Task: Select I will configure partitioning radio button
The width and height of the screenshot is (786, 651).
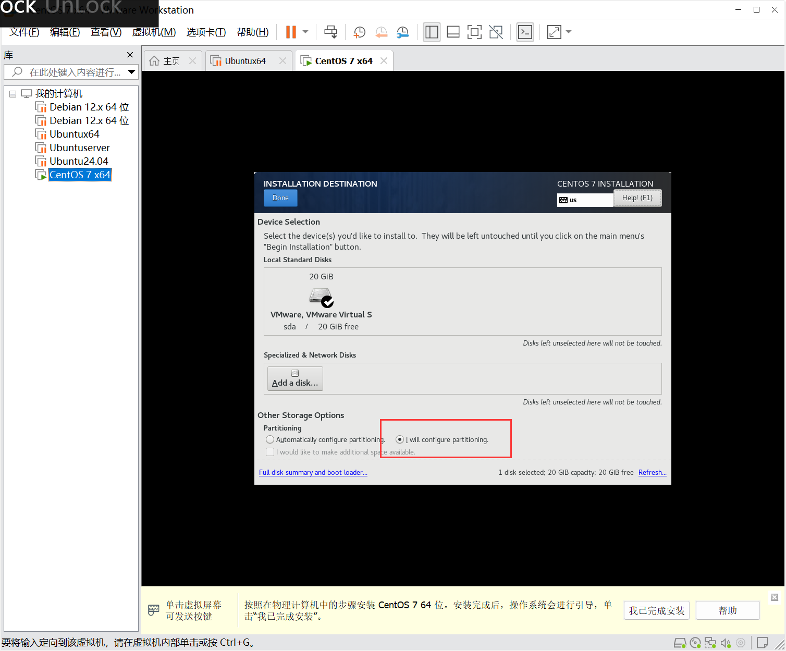Action: point(400,439)
